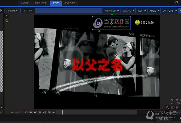Select the hand pan tool

(x=7, y=21)
